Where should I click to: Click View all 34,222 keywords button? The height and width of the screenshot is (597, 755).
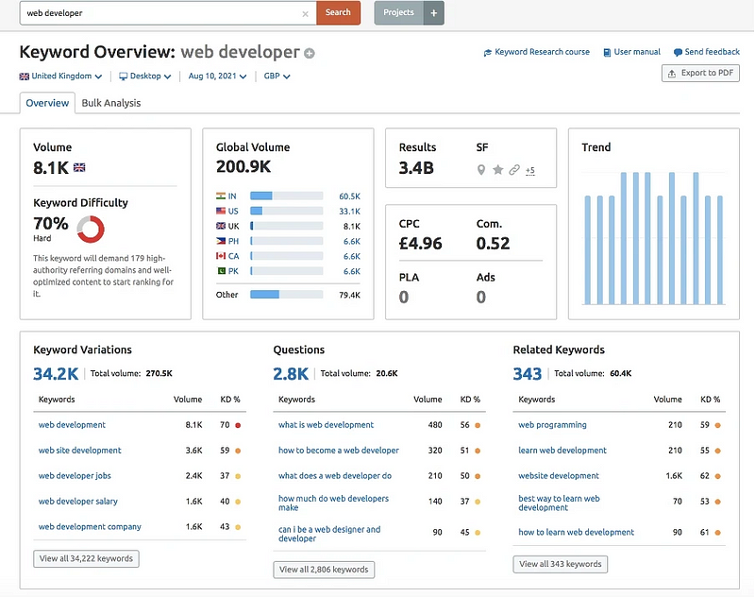click(86, 558)
